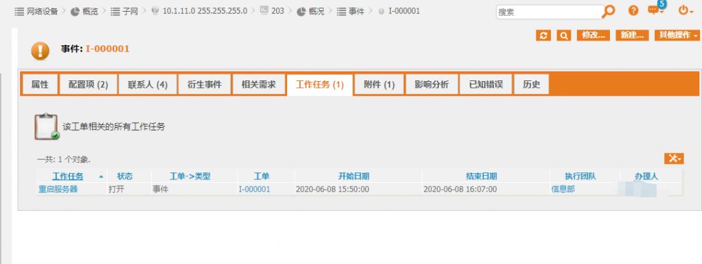Click the search box magnifier icon
The width and height of the screenshot is (702, 264).
(x=608, y=11)
